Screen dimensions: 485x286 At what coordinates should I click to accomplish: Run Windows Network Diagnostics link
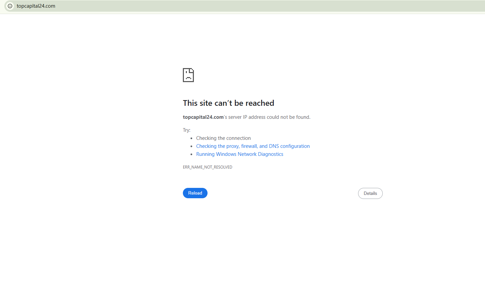click(240, 154)
